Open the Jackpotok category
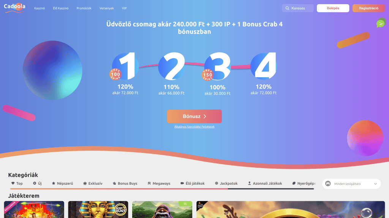 (226, 184)
